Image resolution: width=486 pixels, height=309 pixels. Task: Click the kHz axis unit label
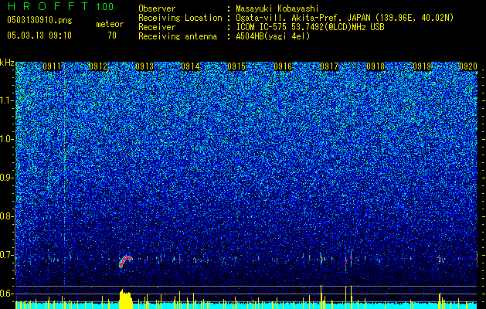coord(7,63)
